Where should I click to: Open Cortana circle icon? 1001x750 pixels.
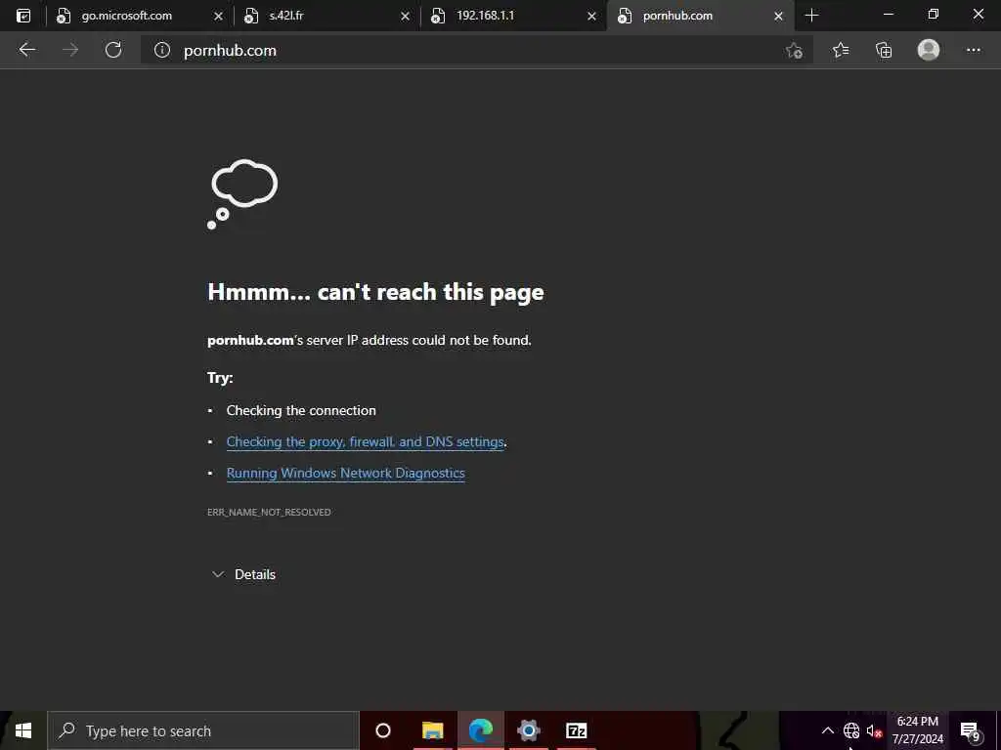[382, 730]
